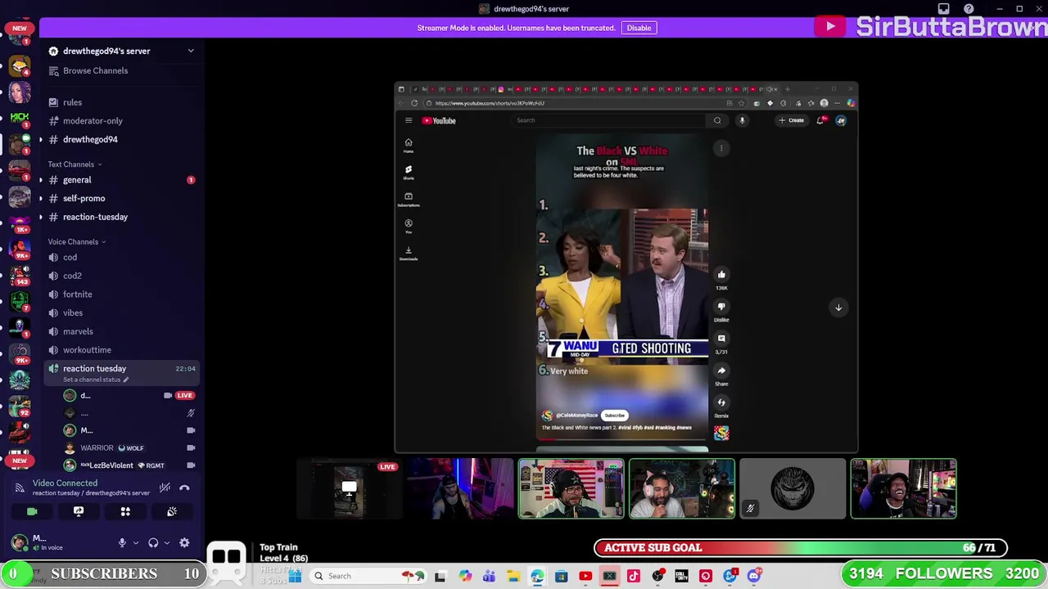
Task: Select the LIVE user d... in voice list
Action: [129, 395]
